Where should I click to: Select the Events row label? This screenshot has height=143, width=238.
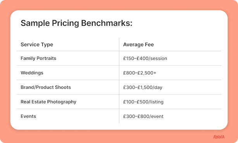(x=28, y=116)
